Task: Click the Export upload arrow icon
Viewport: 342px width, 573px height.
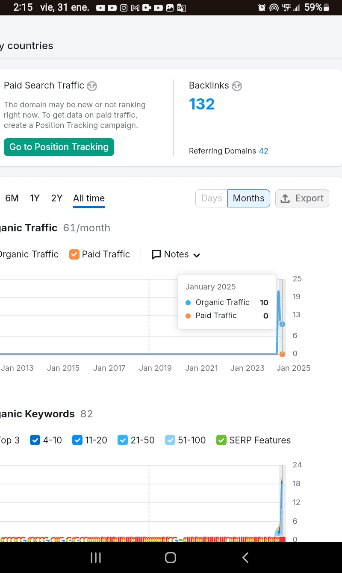Action: pyautogui.click(x=285, y=198)
